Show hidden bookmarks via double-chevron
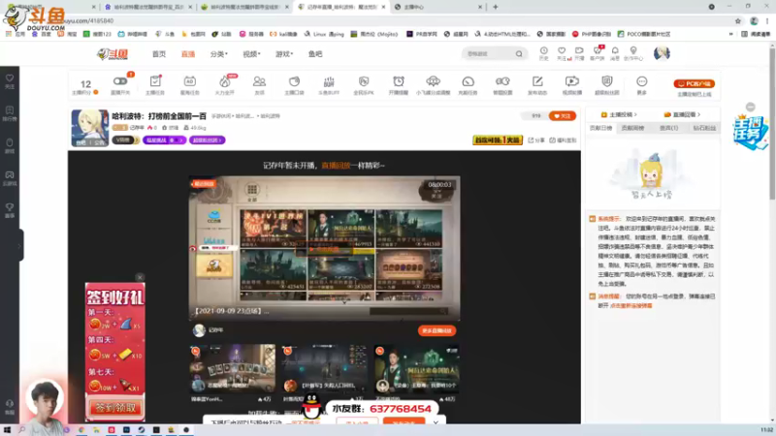The width and height of the screenshot is (776, 436). tap(731, 34)
